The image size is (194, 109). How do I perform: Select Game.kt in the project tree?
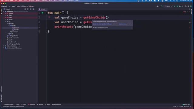click(x=16, y=28)
